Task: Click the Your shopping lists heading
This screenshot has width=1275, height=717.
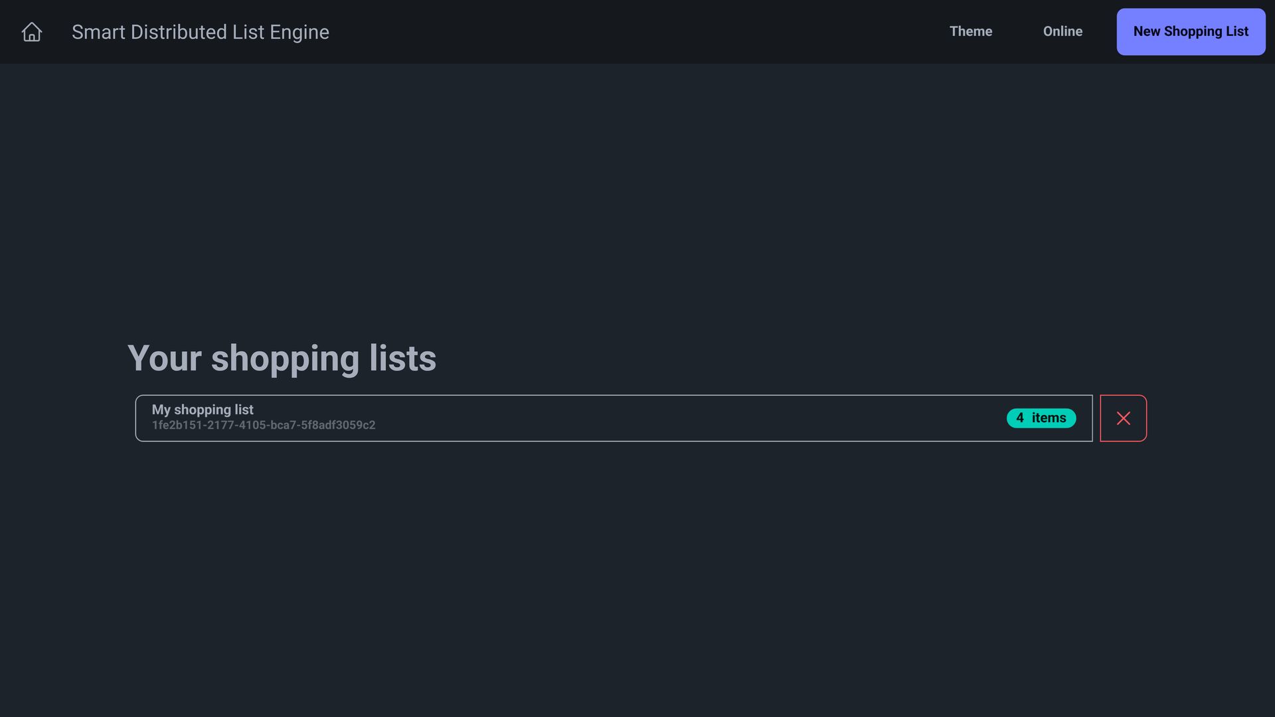Action: pyautogui.click(x=282, y=358)
